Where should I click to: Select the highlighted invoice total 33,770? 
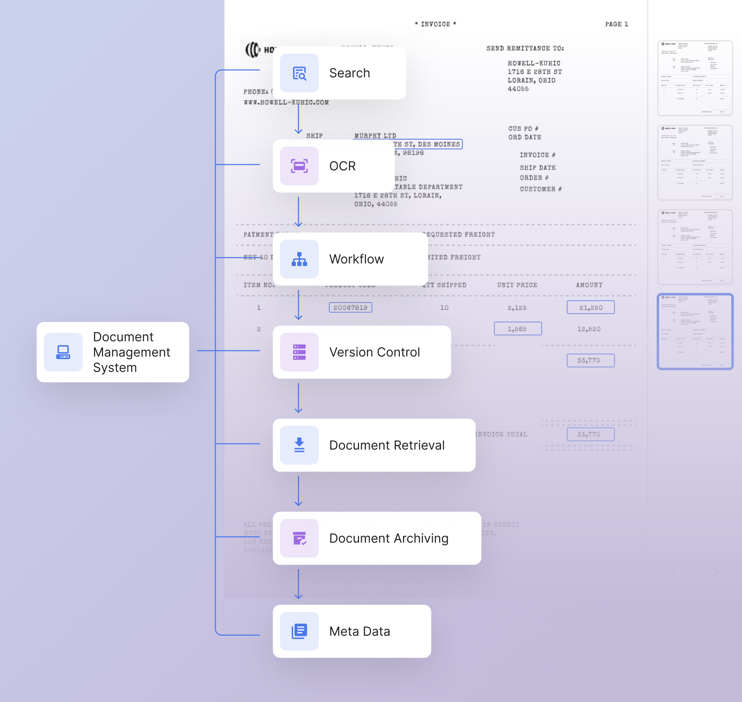click(590, 434)
